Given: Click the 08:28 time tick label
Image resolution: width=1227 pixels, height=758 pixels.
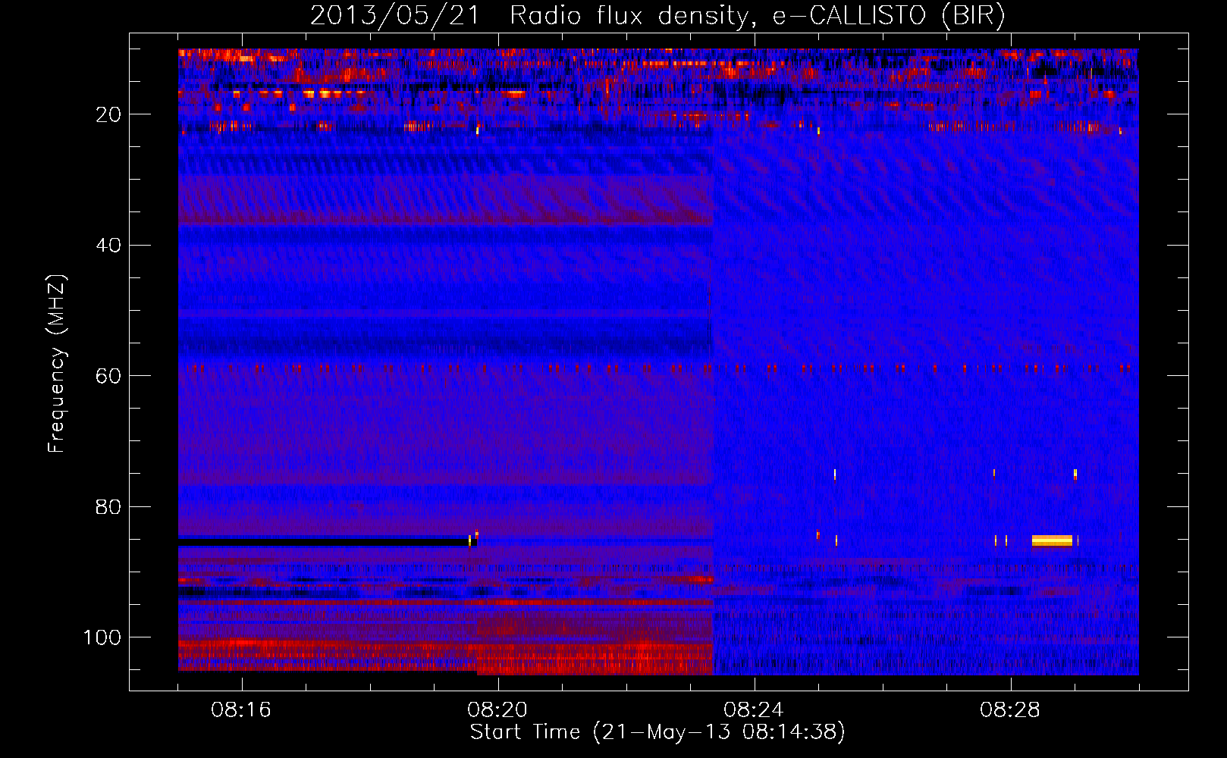Looking at the screenshot, I should point(1010,710).
